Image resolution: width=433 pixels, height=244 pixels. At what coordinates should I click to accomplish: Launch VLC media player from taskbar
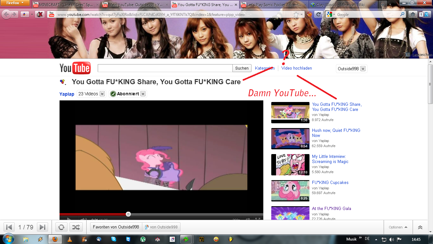tap(70, 239)
